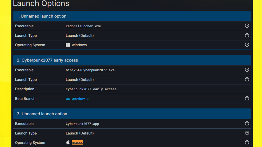
Task: Click the Cyberpunk2077.app executable value
Action: click(x=82, y=124)
